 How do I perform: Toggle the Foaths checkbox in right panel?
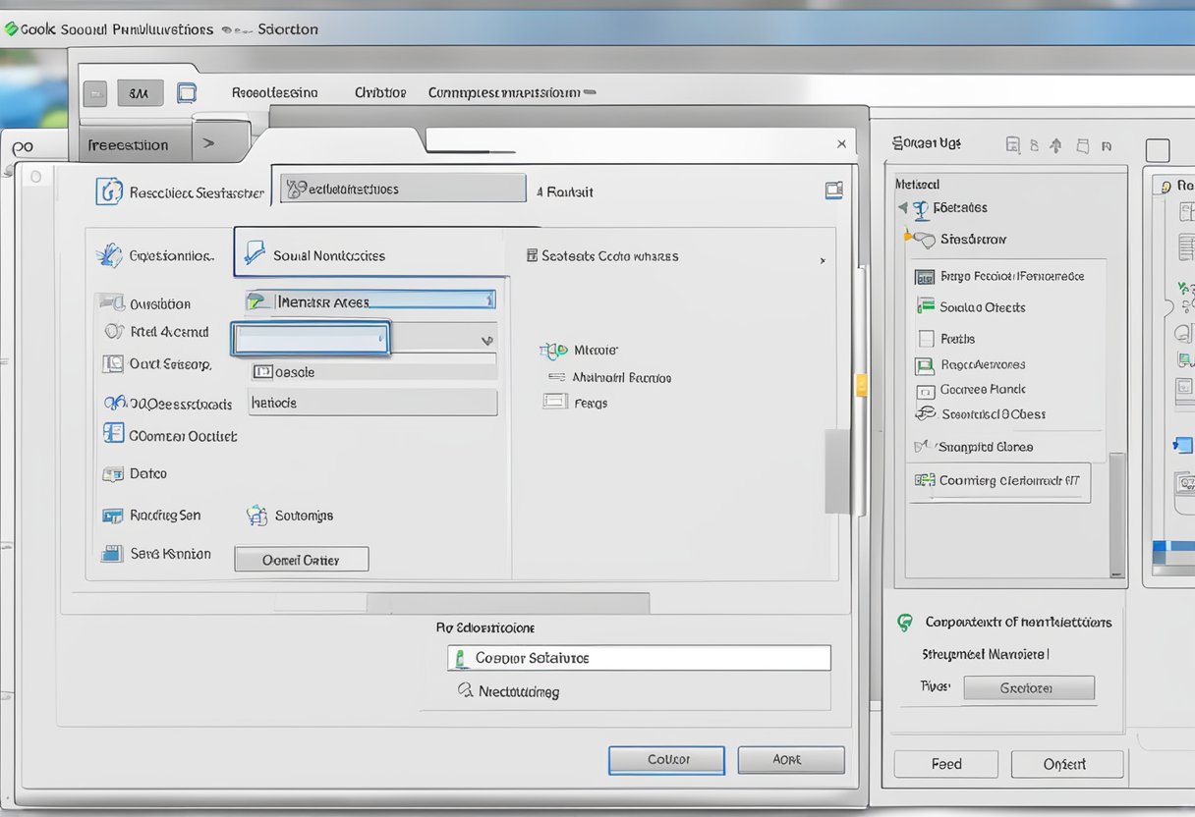tap(925, 339)
